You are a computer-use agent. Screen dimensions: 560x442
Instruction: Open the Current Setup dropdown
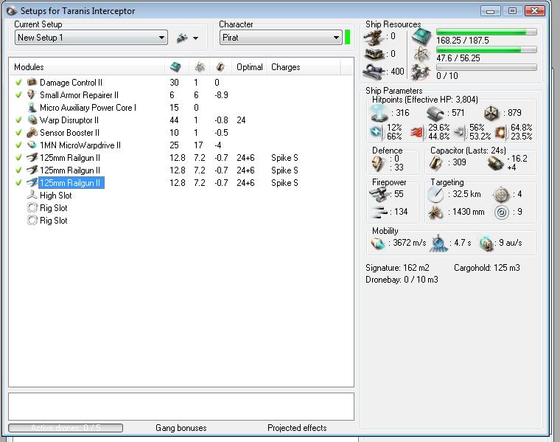click(91, 38)
